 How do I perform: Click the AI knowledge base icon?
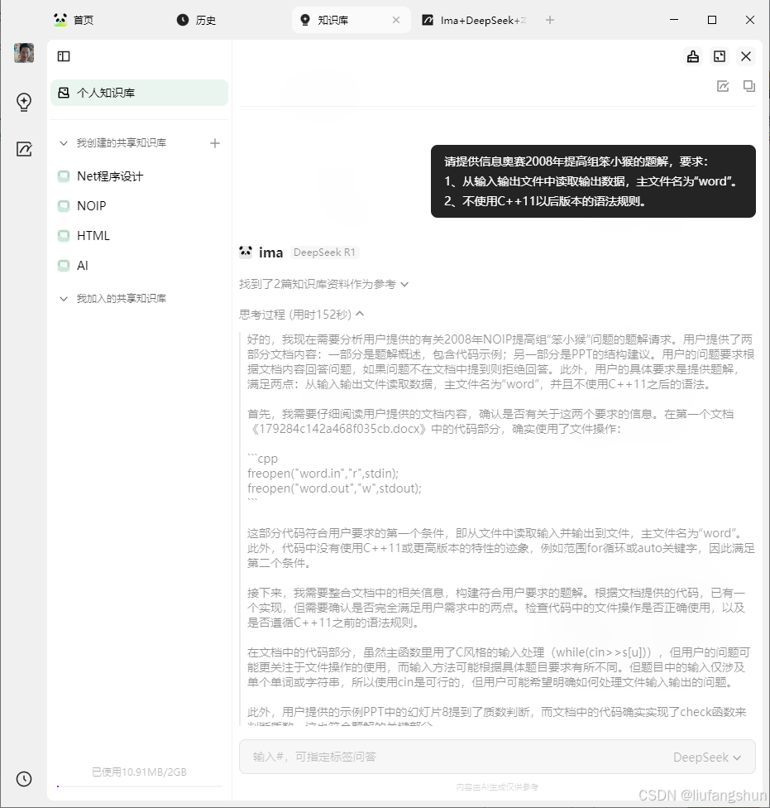click(x=64, y=266)
